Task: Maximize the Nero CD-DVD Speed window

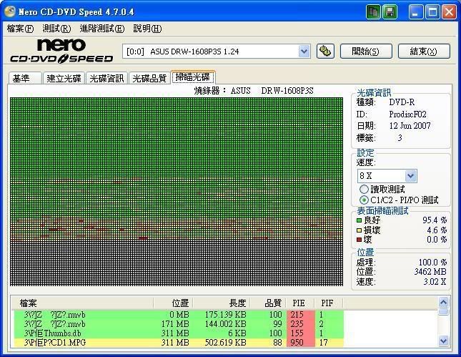Action: coord(432,12)
